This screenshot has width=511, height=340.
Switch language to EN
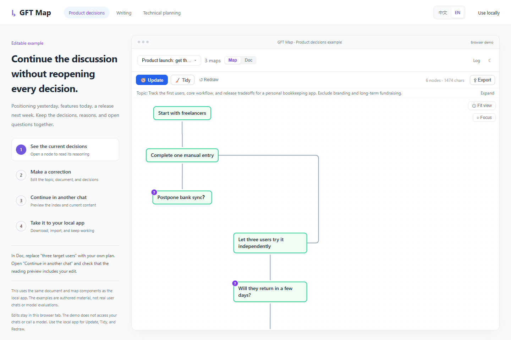457,13
